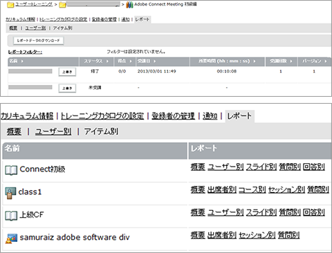Image resolution: width=332 pixels, height=253 pixels.
Task: Open 概要 report for samuraiz adobe software div
Action: (198, 235)
